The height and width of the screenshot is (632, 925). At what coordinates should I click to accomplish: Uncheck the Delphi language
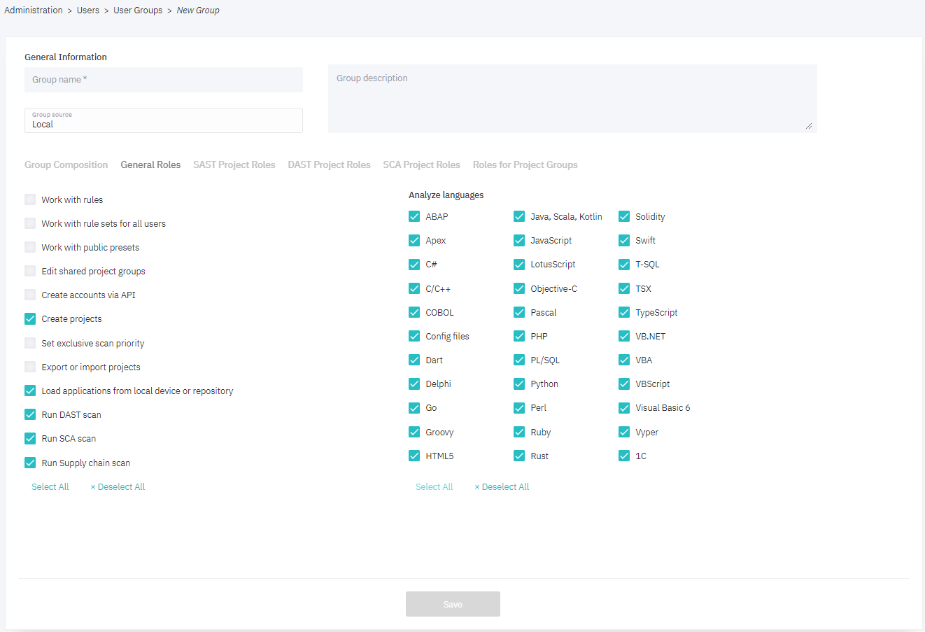tap(414, 384)
